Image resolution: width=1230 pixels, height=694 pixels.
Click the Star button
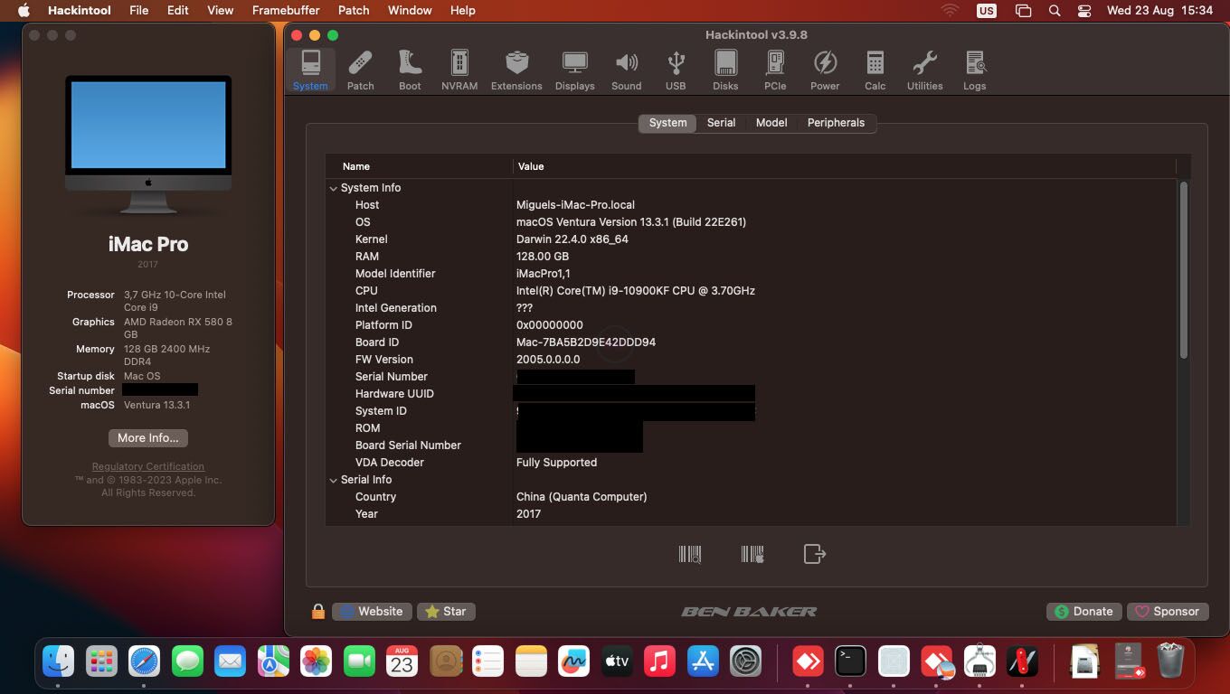coord(445,612)
